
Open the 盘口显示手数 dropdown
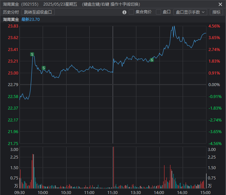coord(190,12)
